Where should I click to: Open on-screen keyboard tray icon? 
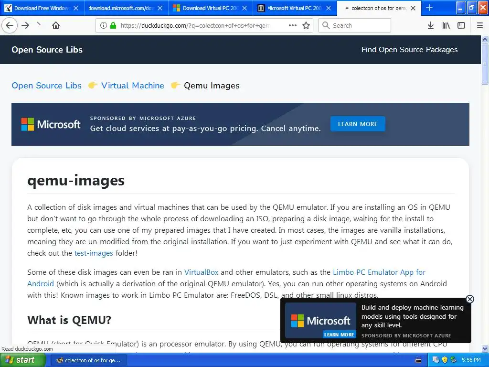pyautogui.click(x=418, y=360)
